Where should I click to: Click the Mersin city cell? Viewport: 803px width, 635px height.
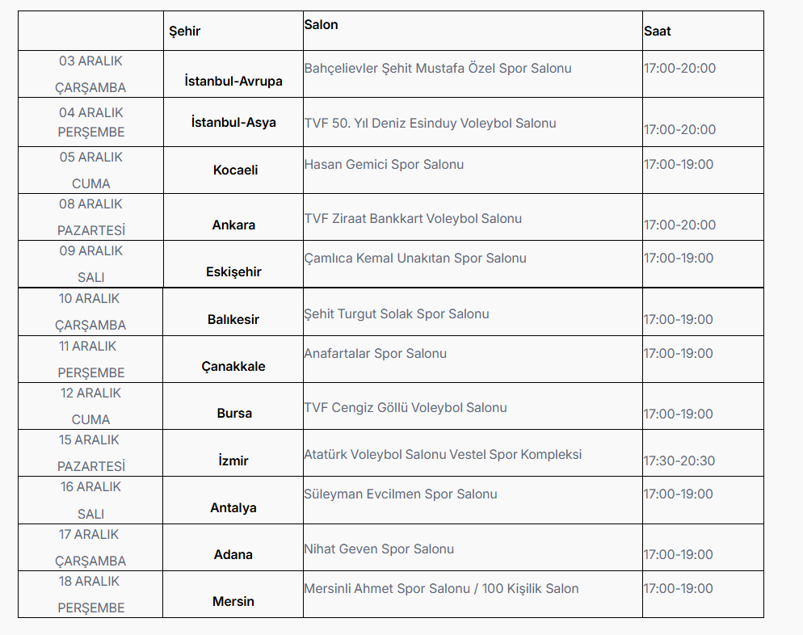click(x=233, y=602)
